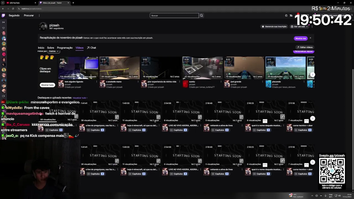Click the browser address bar URL
Viewport: 354px width, 199px height.
click(32, 9)
